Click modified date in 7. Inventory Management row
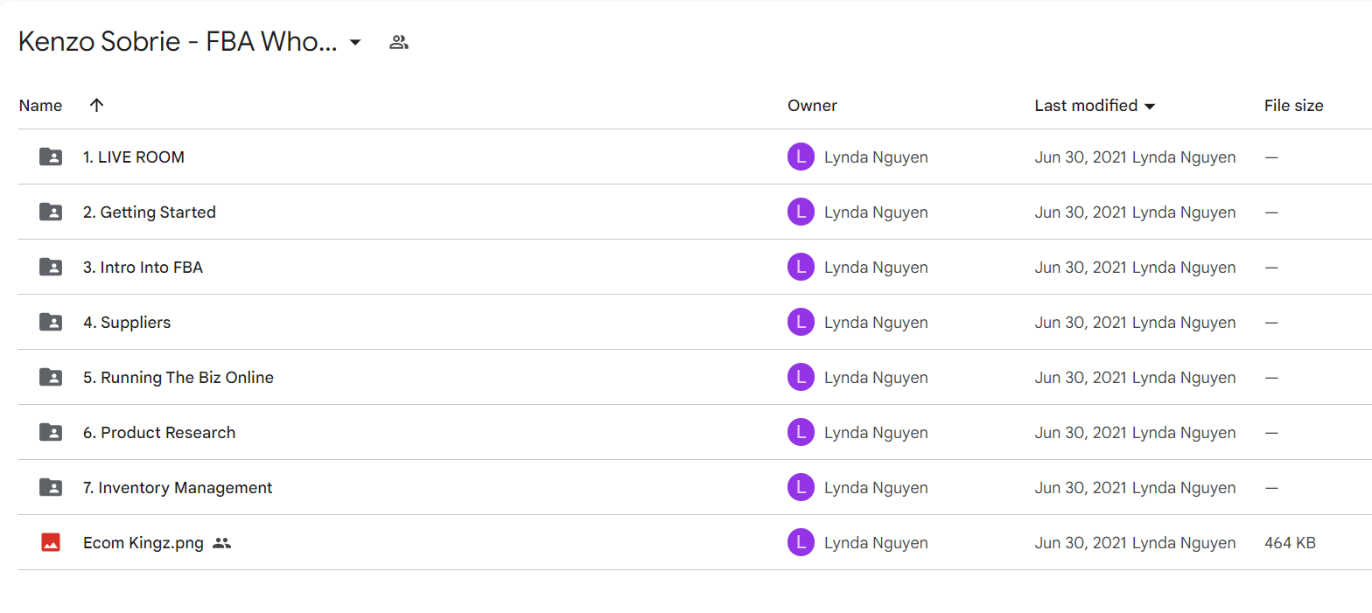Viewport: 1372px width, 613px height. 1135,488
